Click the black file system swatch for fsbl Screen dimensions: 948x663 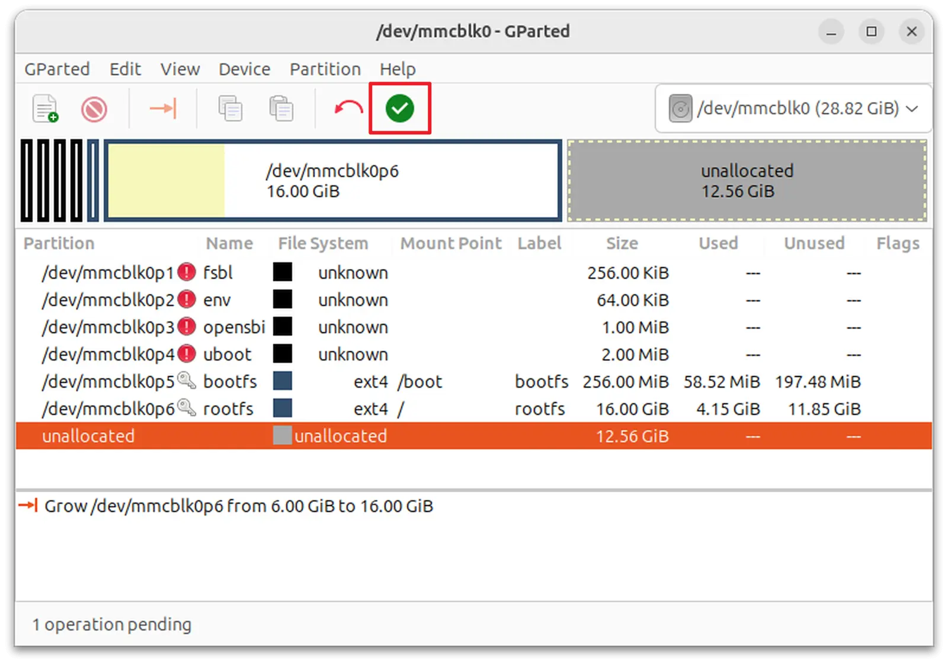pyautogui.click(x=283, y=272)
